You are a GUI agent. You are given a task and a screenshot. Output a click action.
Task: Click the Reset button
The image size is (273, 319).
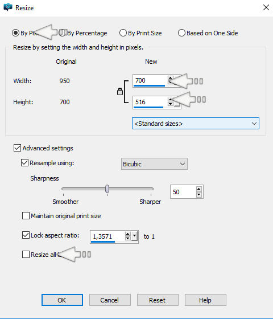coord(158,300)
